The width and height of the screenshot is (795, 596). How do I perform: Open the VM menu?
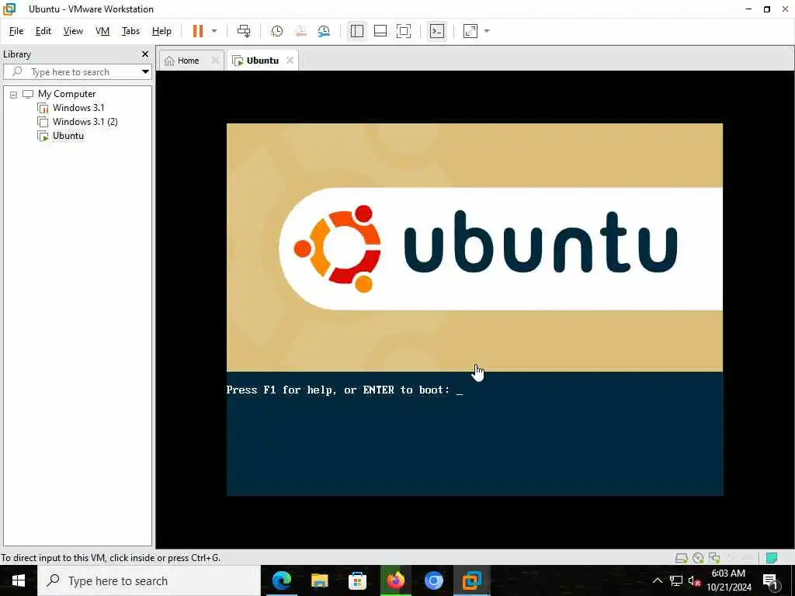[x=102, y=31]
